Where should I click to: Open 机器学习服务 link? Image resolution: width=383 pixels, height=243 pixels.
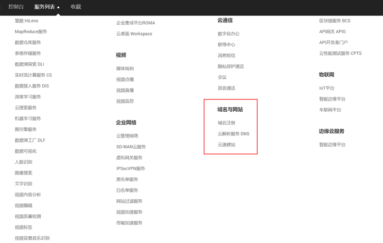(28, 119)
